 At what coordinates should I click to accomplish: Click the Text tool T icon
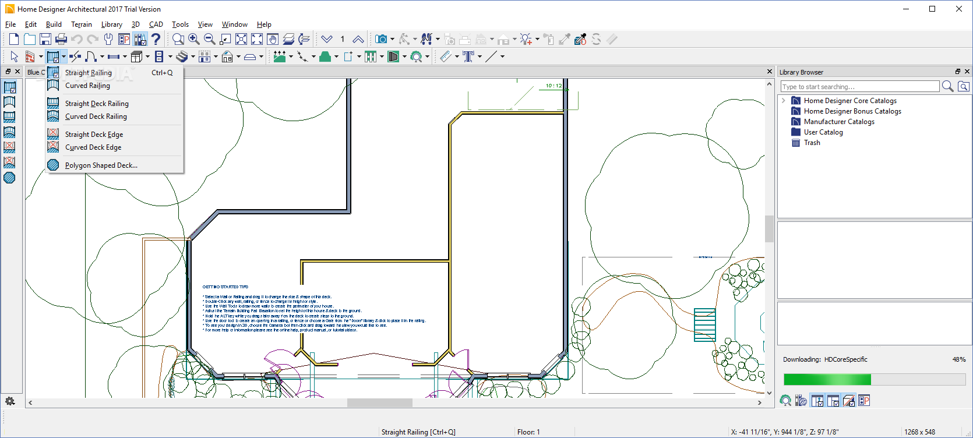(468, 56)
